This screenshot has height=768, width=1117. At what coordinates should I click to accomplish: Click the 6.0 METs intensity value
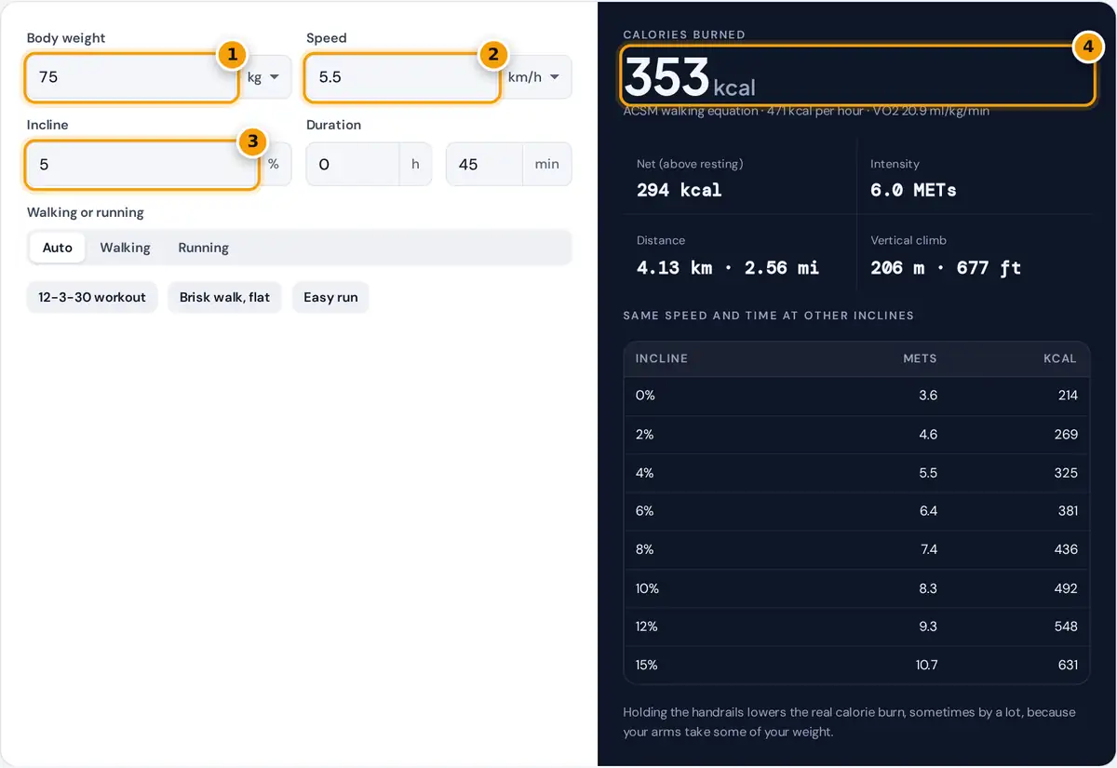pos(913,190)
